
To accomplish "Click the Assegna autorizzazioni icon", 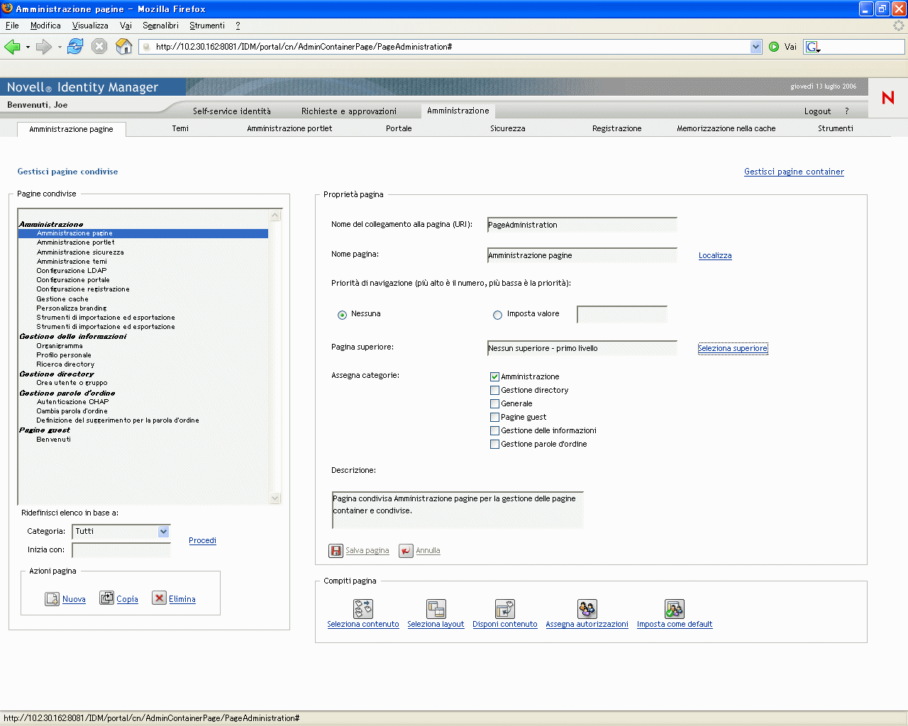I will 587,609.
